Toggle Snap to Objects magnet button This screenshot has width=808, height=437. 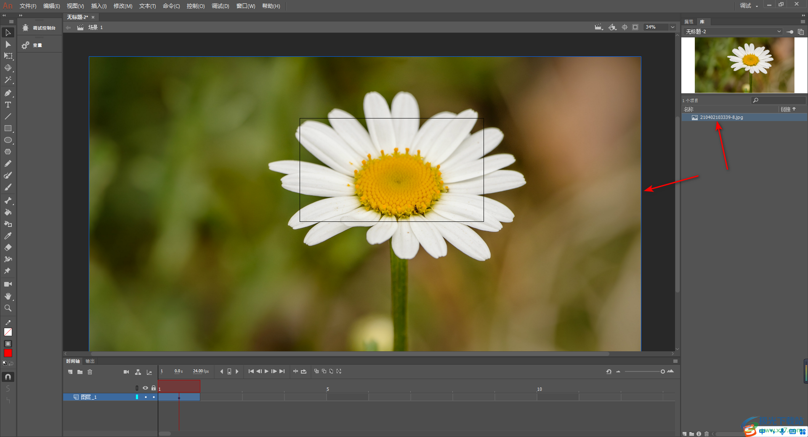point(8,377)
